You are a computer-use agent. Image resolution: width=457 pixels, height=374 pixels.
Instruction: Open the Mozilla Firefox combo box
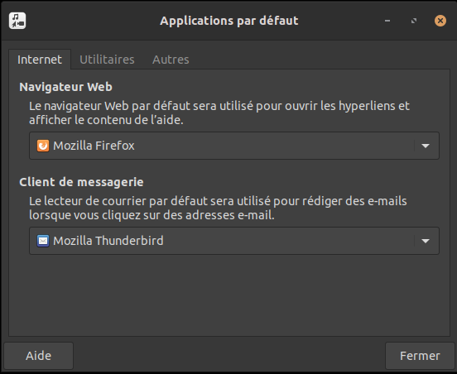coord(234,146)
